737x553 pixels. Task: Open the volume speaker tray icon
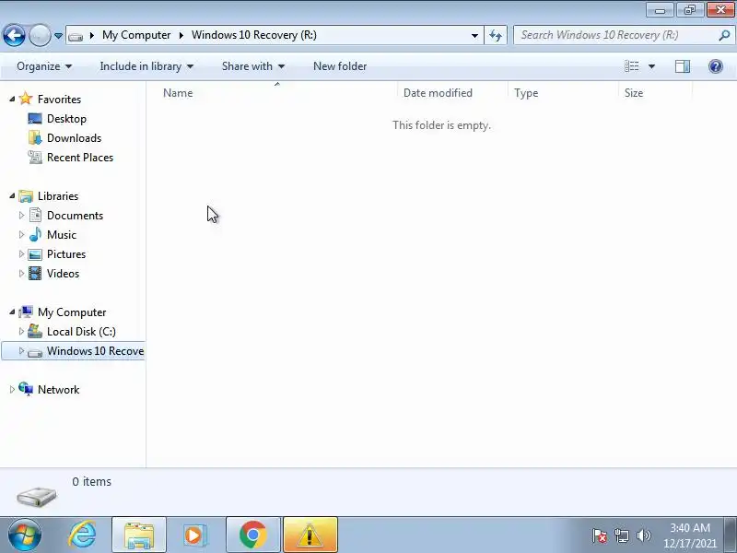tap(643, 535)
